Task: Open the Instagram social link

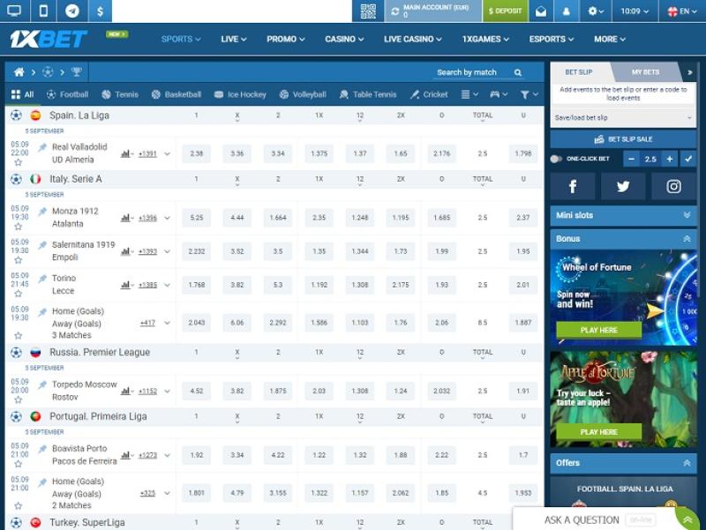Action: click(x=673, y=186)
